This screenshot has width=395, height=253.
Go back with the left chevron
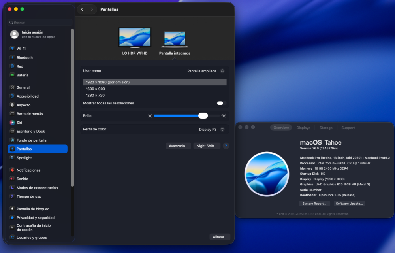point(82,9)
